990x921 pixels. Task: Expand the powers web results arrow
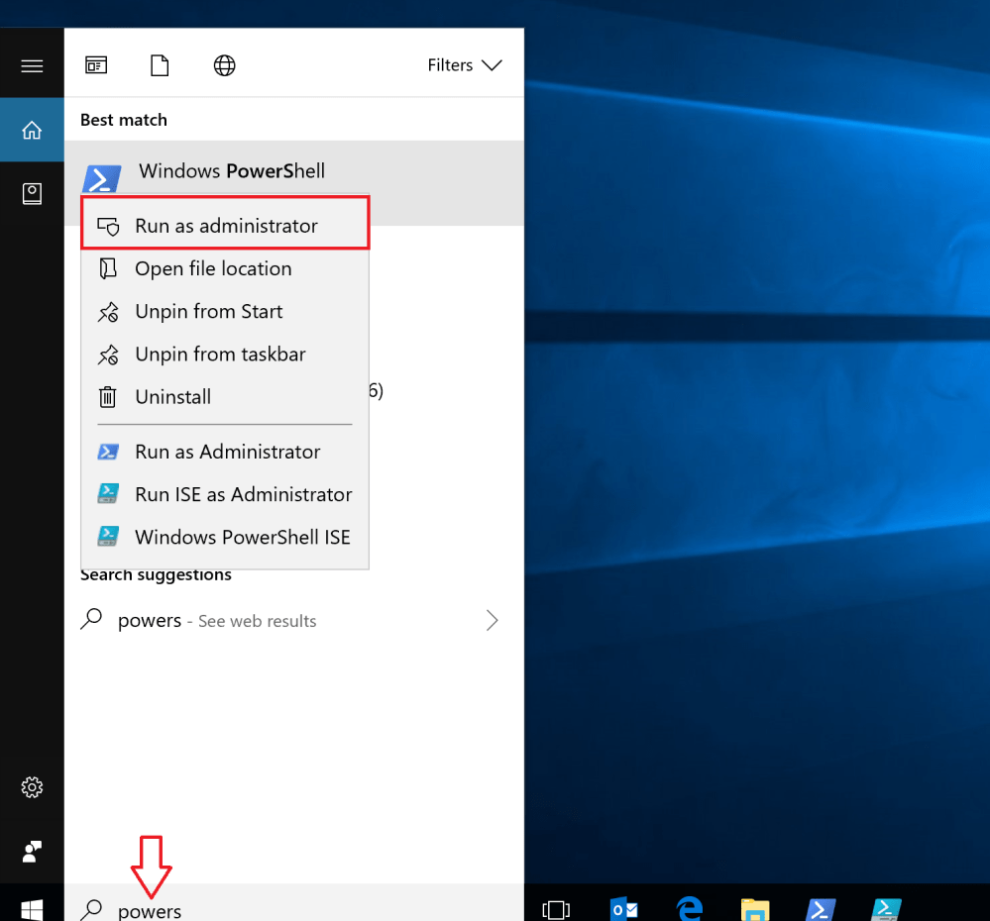pos(492,620)
